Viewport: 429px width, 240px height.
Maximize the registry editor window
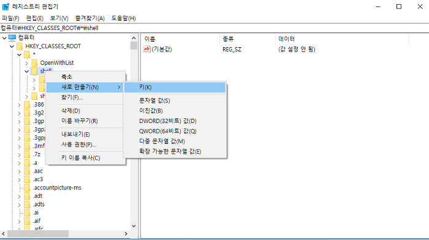click(399, 7)
